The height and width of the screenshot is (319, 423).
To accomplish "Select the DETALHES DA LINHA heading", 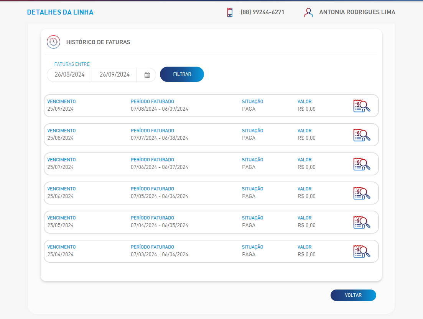I will click(x=60, y=12).
